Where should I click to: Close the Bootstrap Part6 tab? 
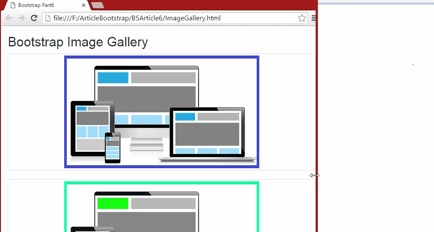click(x=84, y=5)
